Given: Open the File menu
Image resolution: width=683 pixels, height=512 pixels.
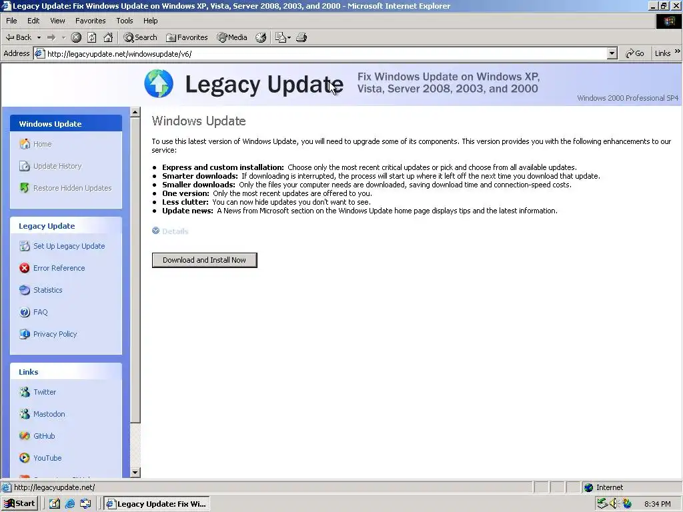Looking at the screenshot, I should 11,21.
